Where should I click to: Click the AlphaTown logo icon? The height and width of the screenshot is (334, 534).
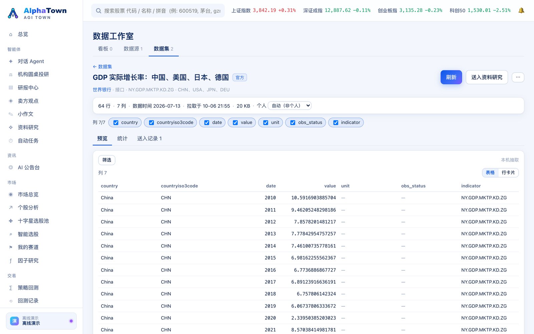pos(13,13)
